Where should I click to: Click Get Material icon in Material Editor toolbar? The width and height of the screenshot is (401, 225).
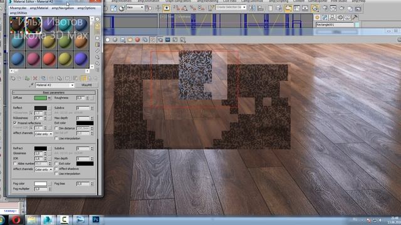click(x=13, y=78)
